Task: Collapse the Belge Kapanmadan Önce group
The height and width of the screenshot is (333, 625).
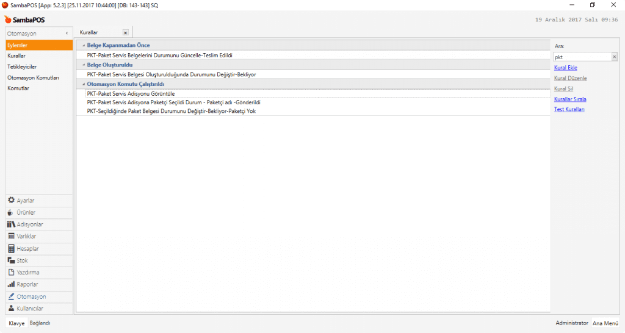Action: [x=84, y=46]
